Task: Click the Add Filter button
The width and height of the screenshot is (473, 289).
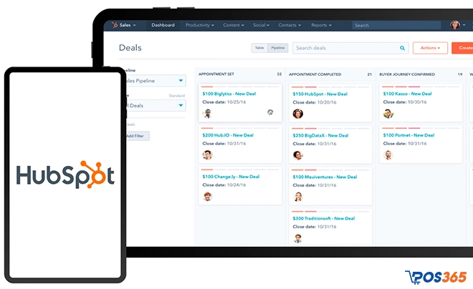Action: click(138, 136)
